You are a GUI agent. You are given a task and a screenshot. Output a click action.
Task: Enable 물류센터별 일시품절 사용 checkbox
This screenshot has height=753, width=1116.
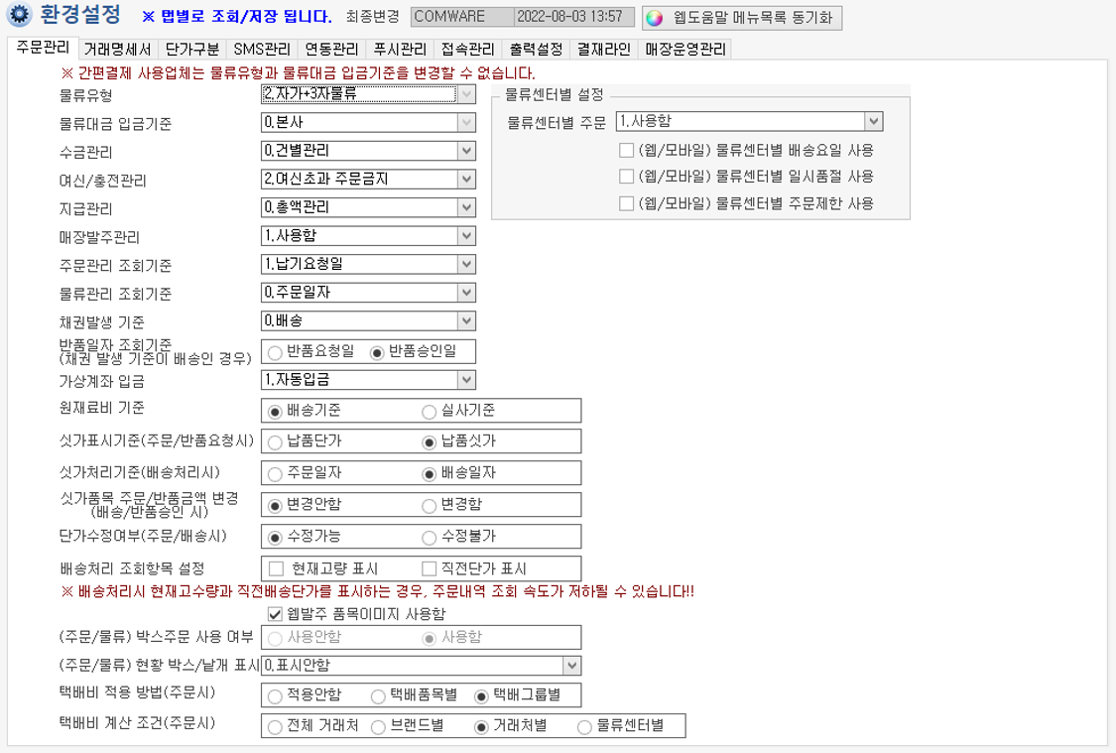tap(626, 177)
